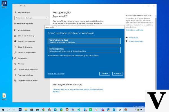Click Programa Windows Insider icon
This screenshot has height=112, width=169.
coord(15,80)
